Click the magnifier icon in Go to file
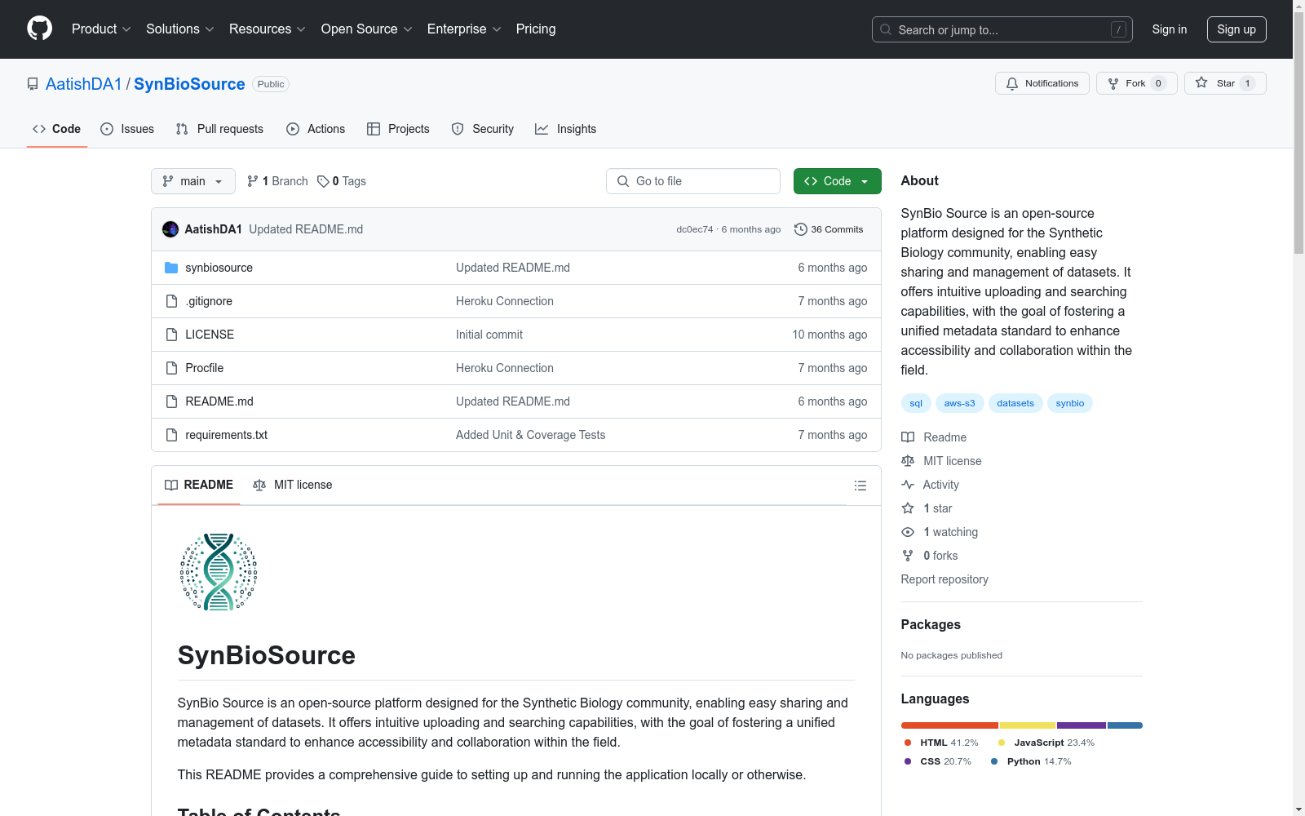The image size is (1305, 816). click(x=623, y=181)
